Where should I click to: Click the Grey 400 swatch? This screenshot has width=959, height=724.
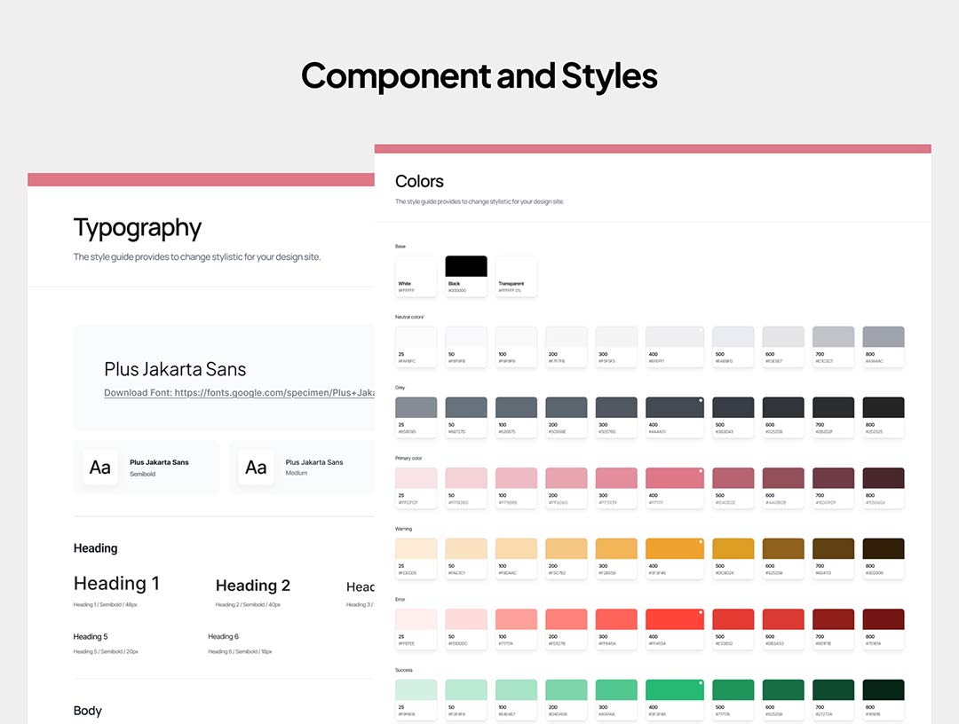(675, 408)
